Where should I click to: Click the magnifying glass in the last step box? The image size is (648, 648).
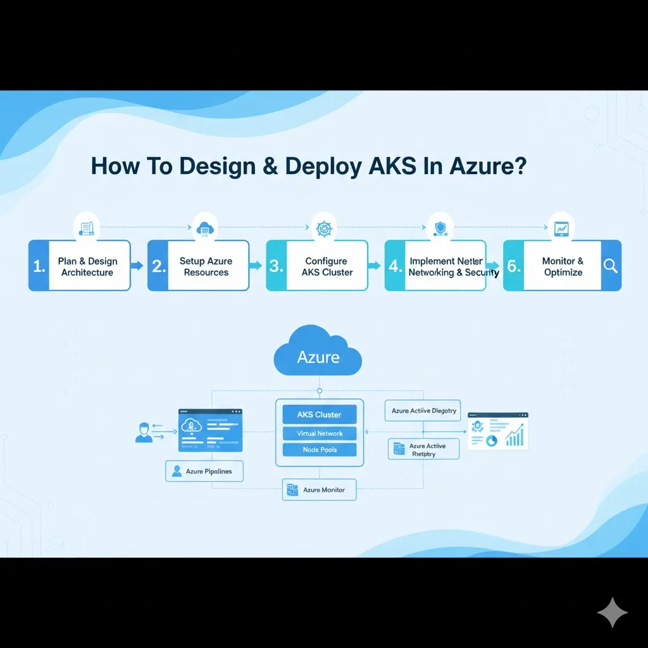609,266
